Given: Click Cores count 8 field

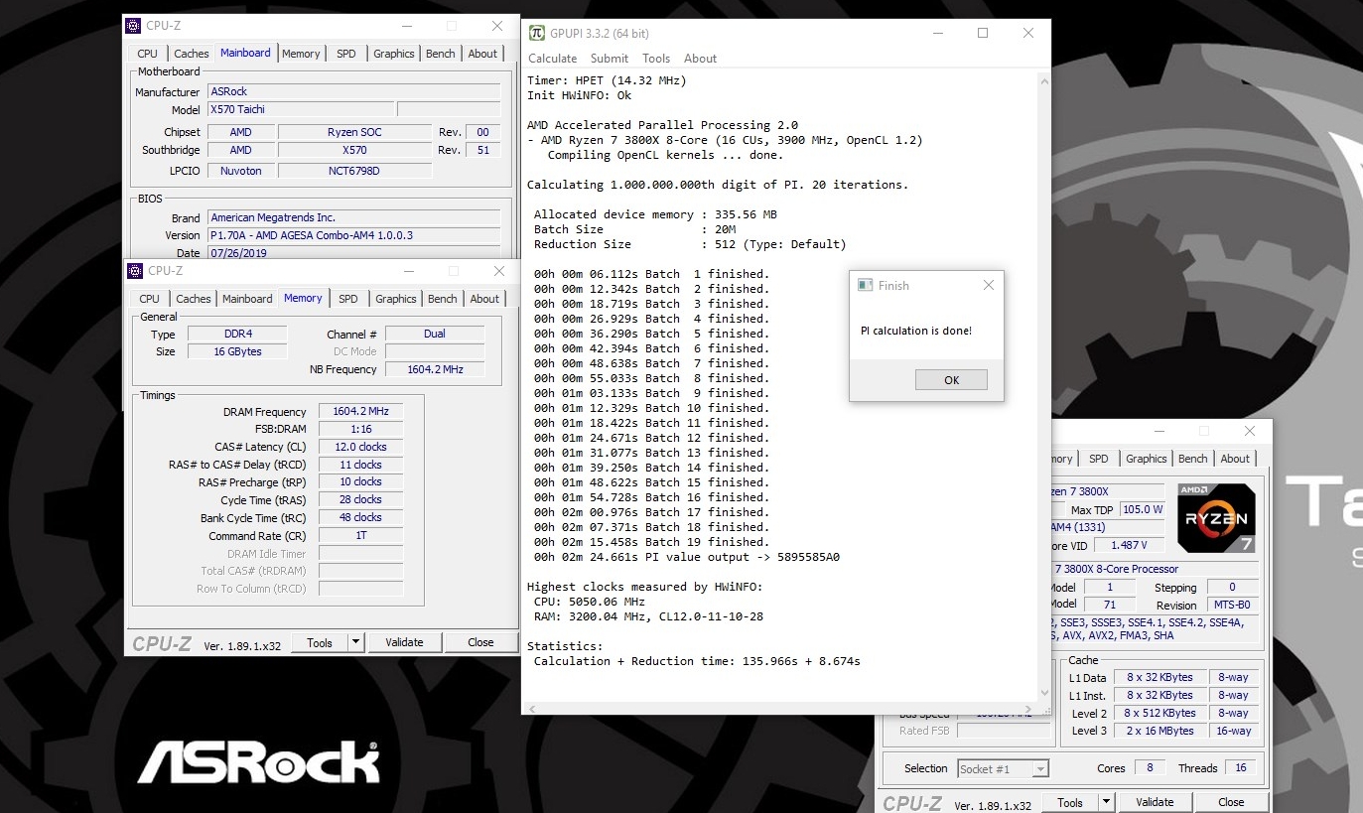Looking at the screenshot, I should tap(1150, 767).
